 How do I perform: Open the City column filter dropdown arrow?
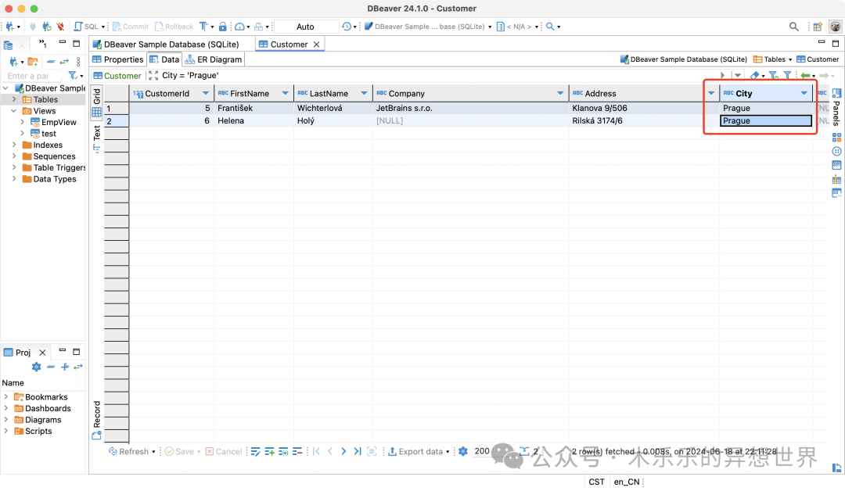pos(804,93)
